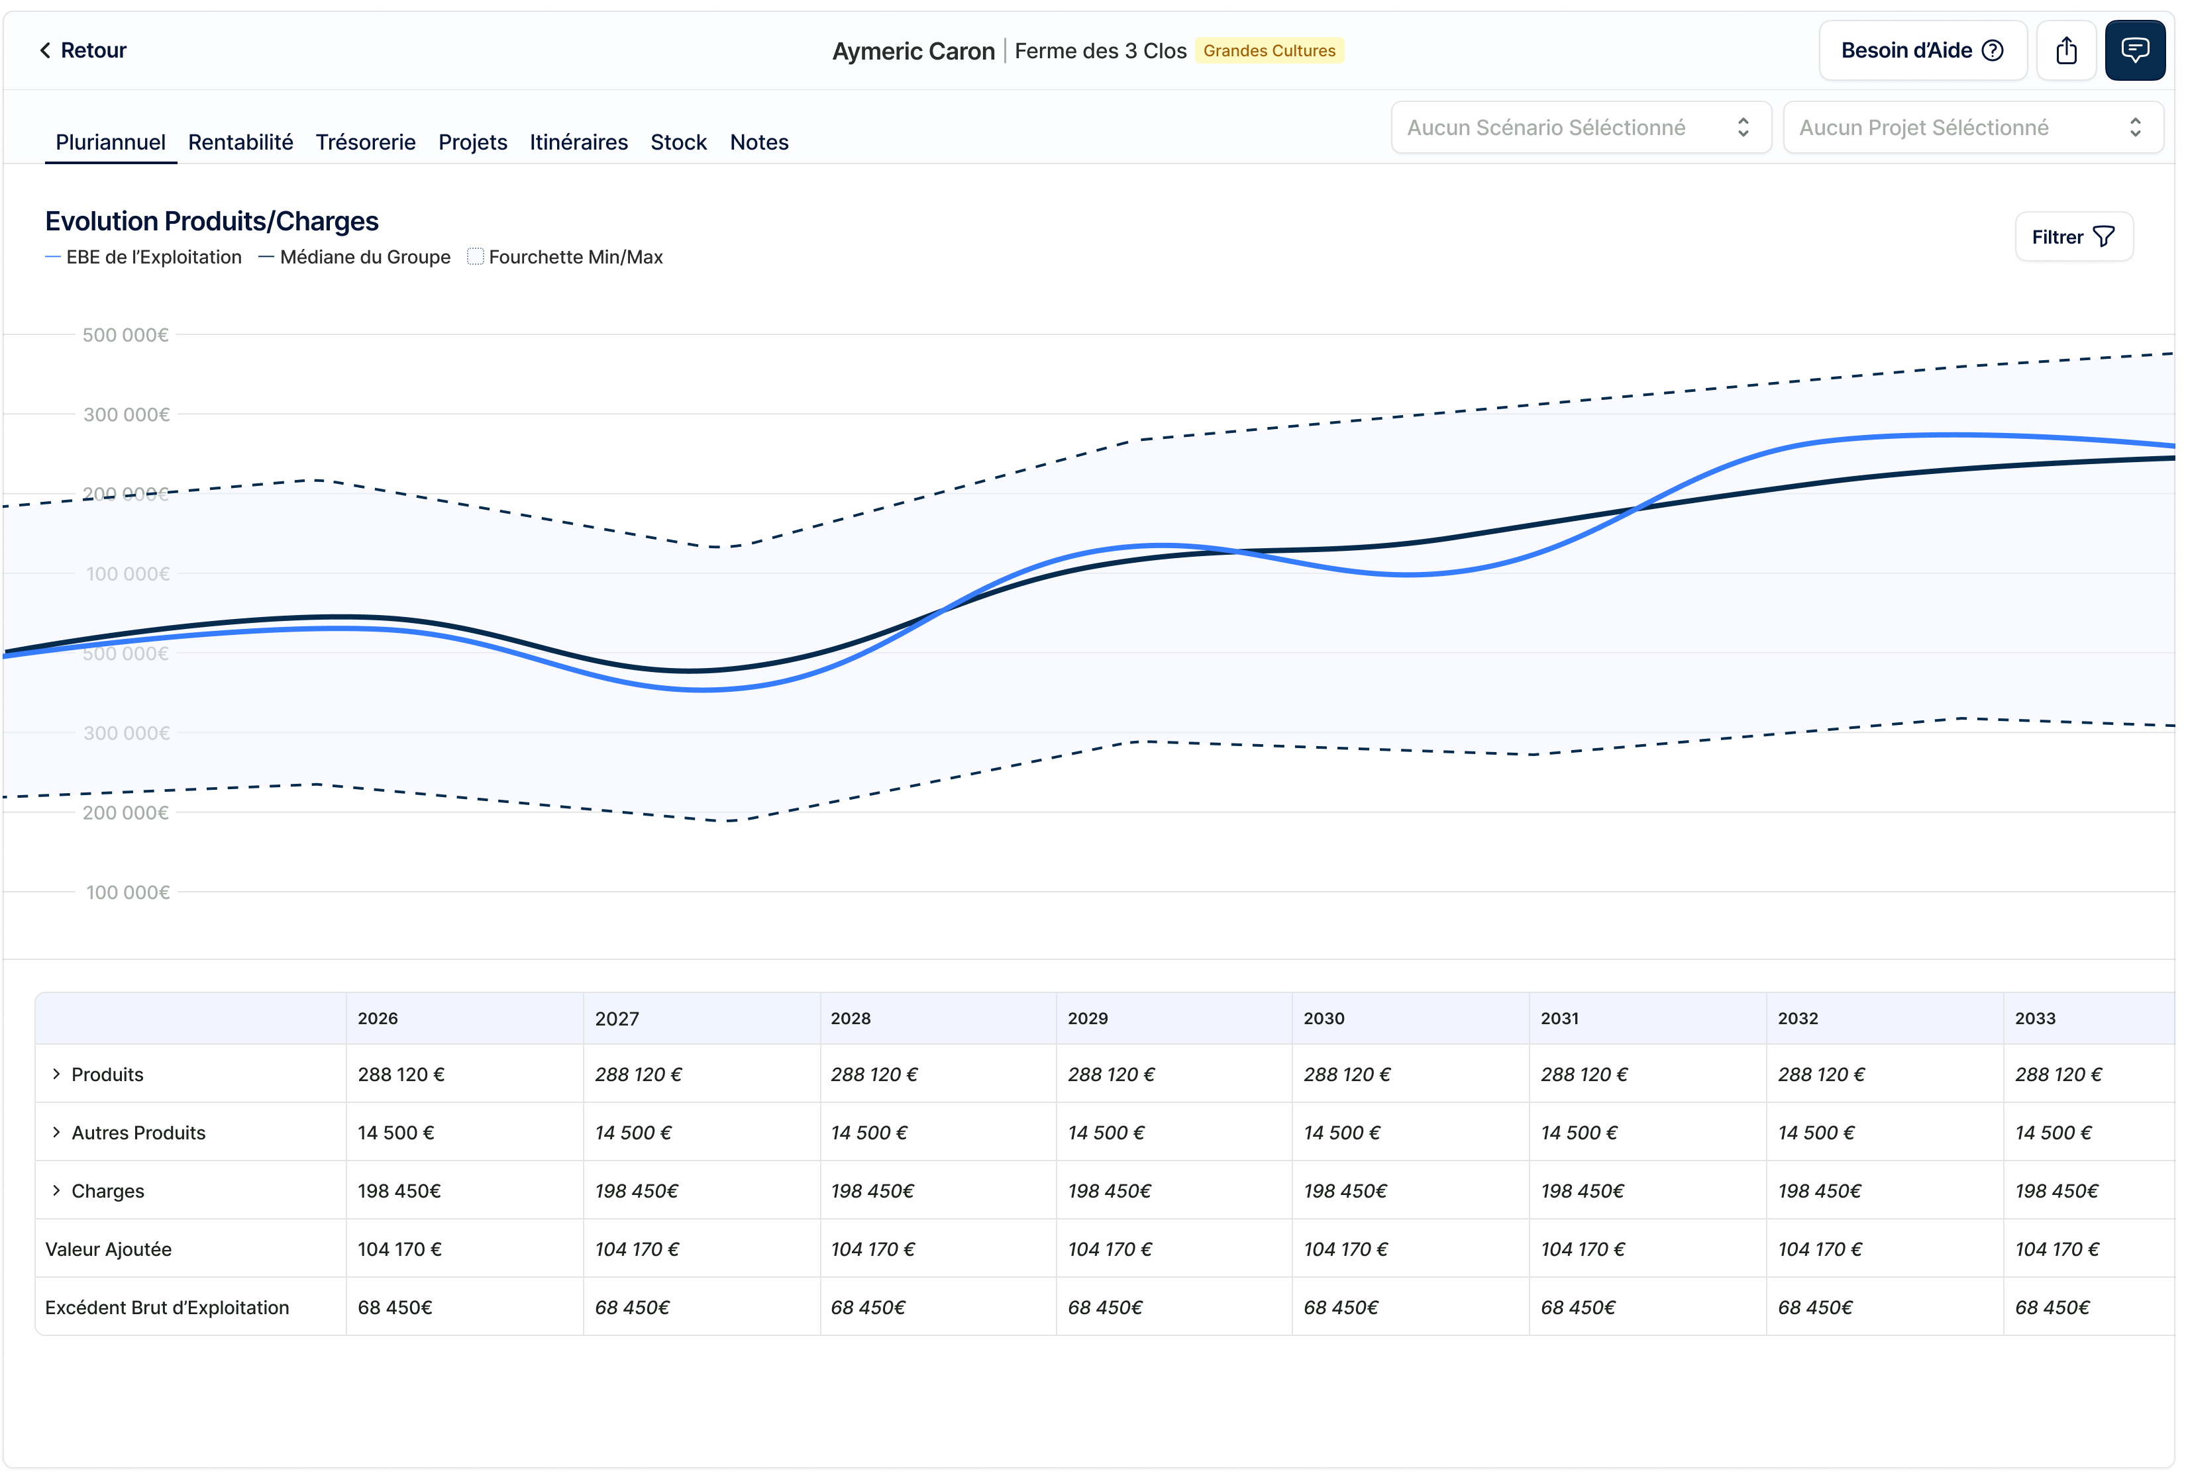The height and width of the screenshot is (1479, 2186).
Task: Open the Aucun Scénario Sélectionné dropdown
Action: click(x=1581, y=128)
